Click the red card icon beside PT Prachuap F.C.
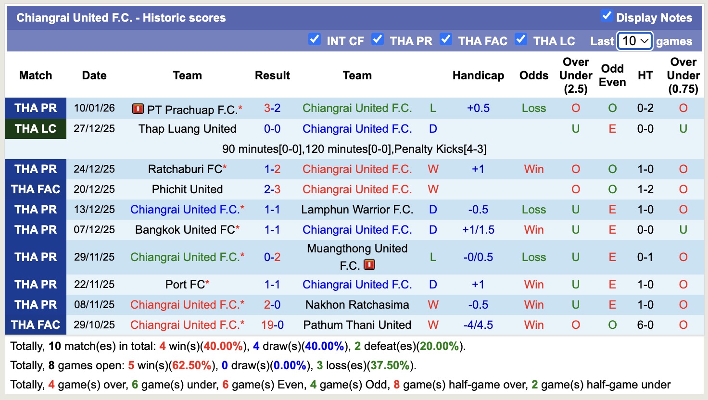The width and height of the screenshot is (708, 400). (x=138, y=109)
